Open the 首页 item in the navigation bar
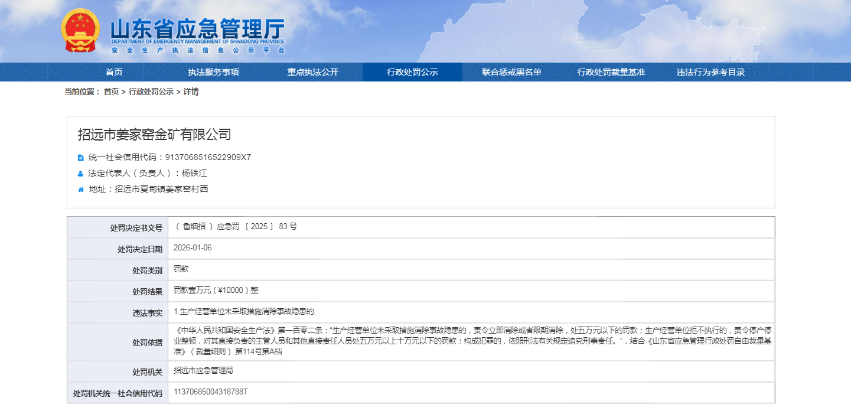 click(114, 72)
